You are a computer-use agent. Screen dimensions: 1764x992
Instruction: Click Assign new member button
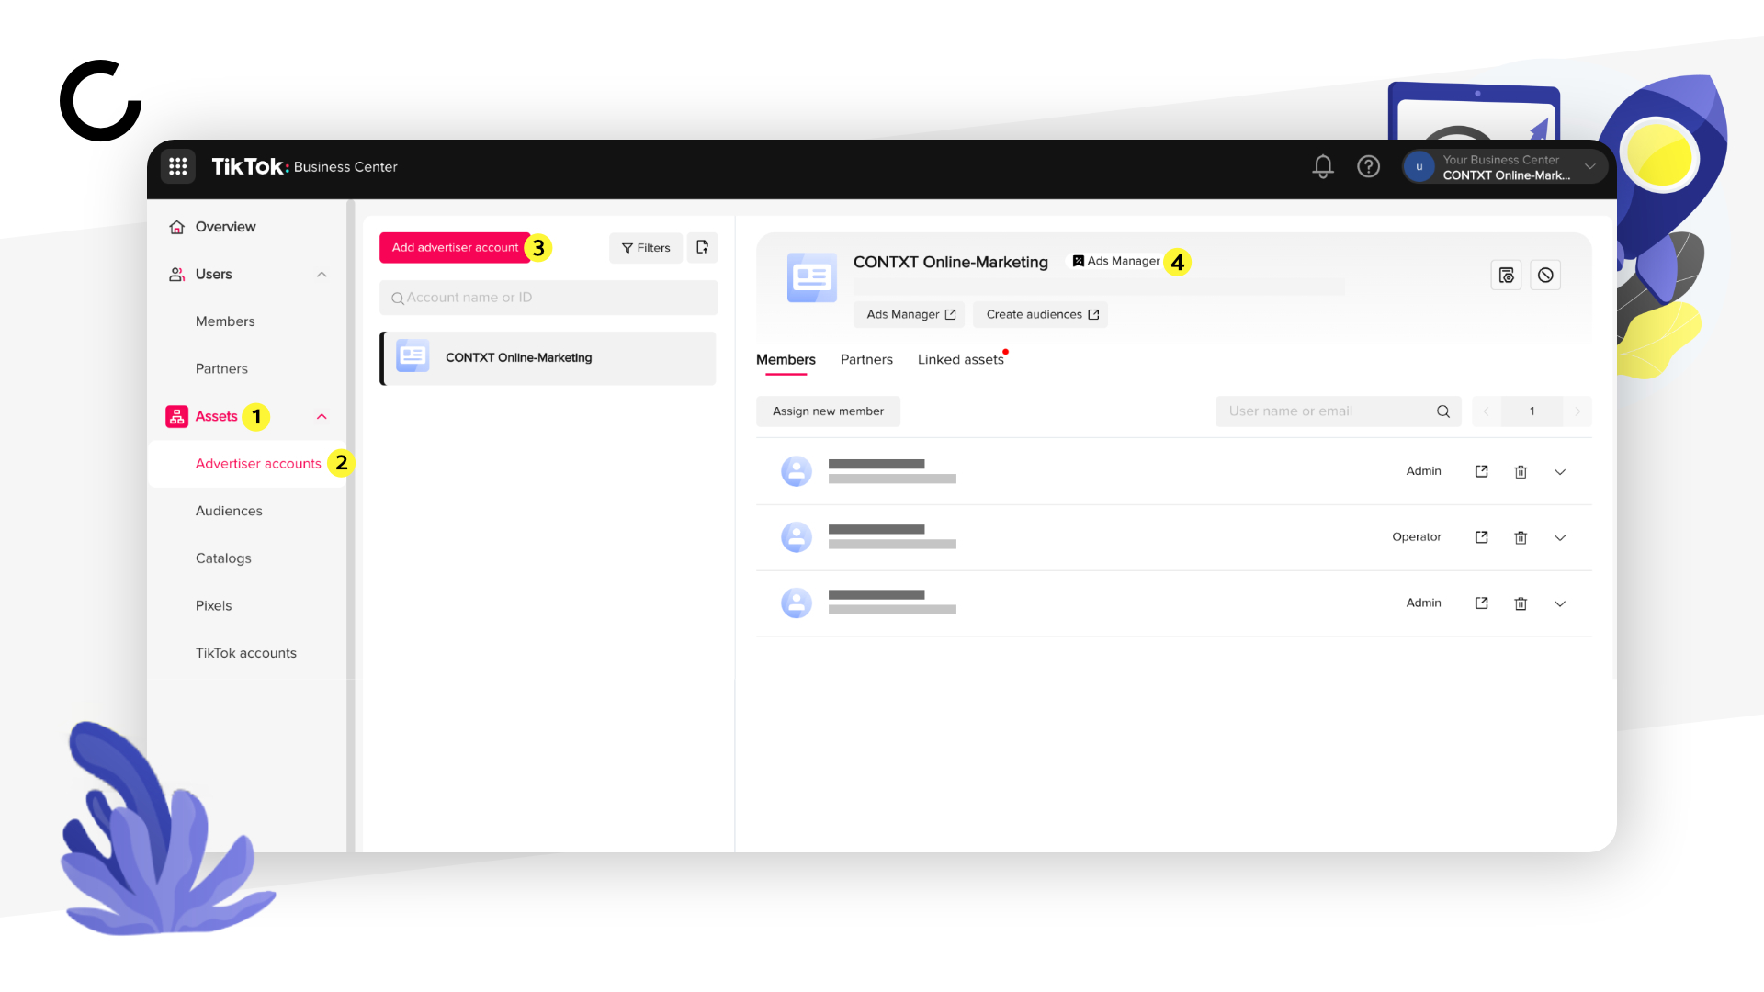pos(828,411)
